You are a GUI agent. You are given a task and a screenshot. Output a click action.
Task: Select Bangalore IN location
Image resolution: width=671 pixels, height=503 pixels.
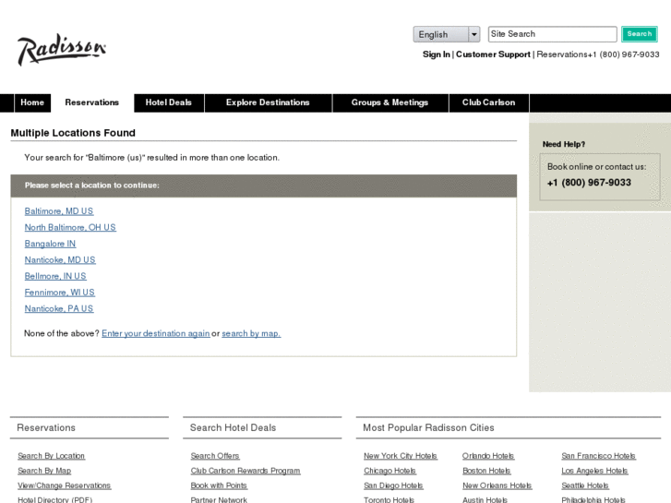pyautogui.click(x=50, y=244)
